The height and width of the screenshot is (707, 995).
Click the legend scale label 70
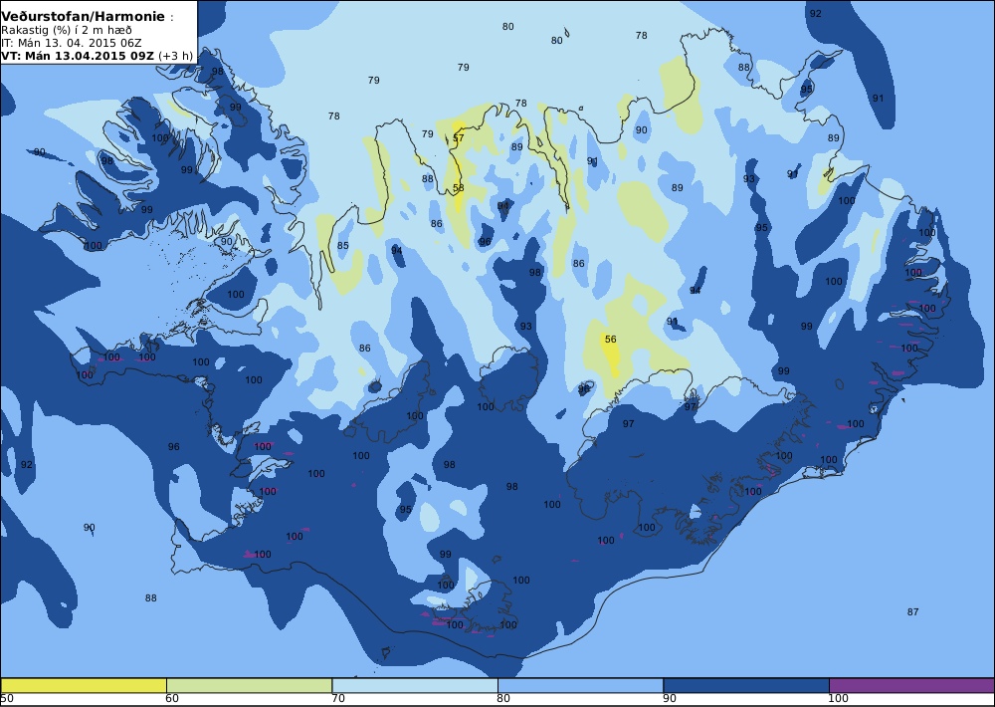(338, 699)
